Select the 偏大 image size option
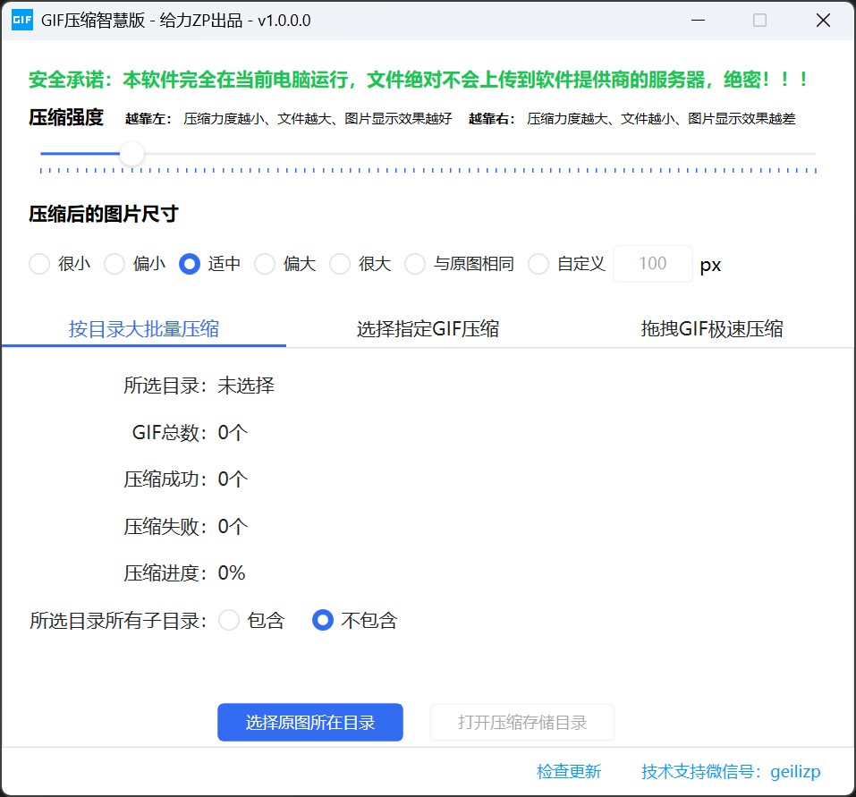This screenshot has width=856, height=797. [266, 264]
